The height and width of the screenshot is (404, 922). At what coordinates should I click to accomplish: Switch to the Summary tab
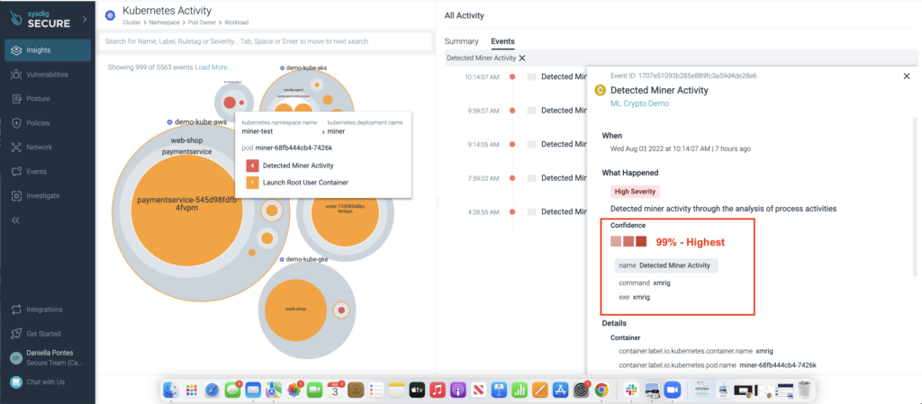pos(462,41)
